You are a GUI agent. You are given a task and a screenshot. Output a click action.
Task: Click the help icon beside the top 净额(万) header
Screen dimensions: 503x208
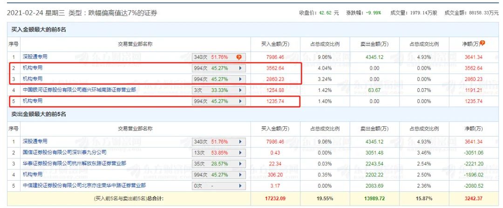click(x=483, y=43)
